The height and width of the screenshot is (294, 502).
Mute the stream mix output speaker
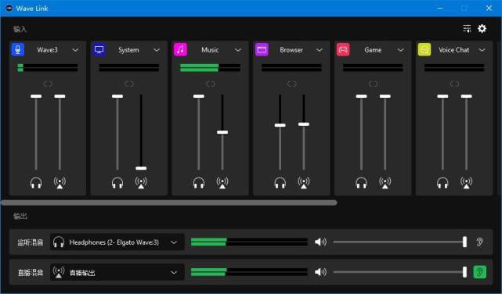pyautogui.click(x=320, y=272)
